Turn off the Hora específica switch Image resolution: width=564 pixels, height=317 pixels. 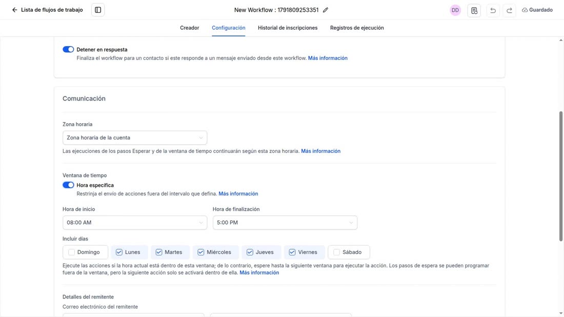point(68,185)
